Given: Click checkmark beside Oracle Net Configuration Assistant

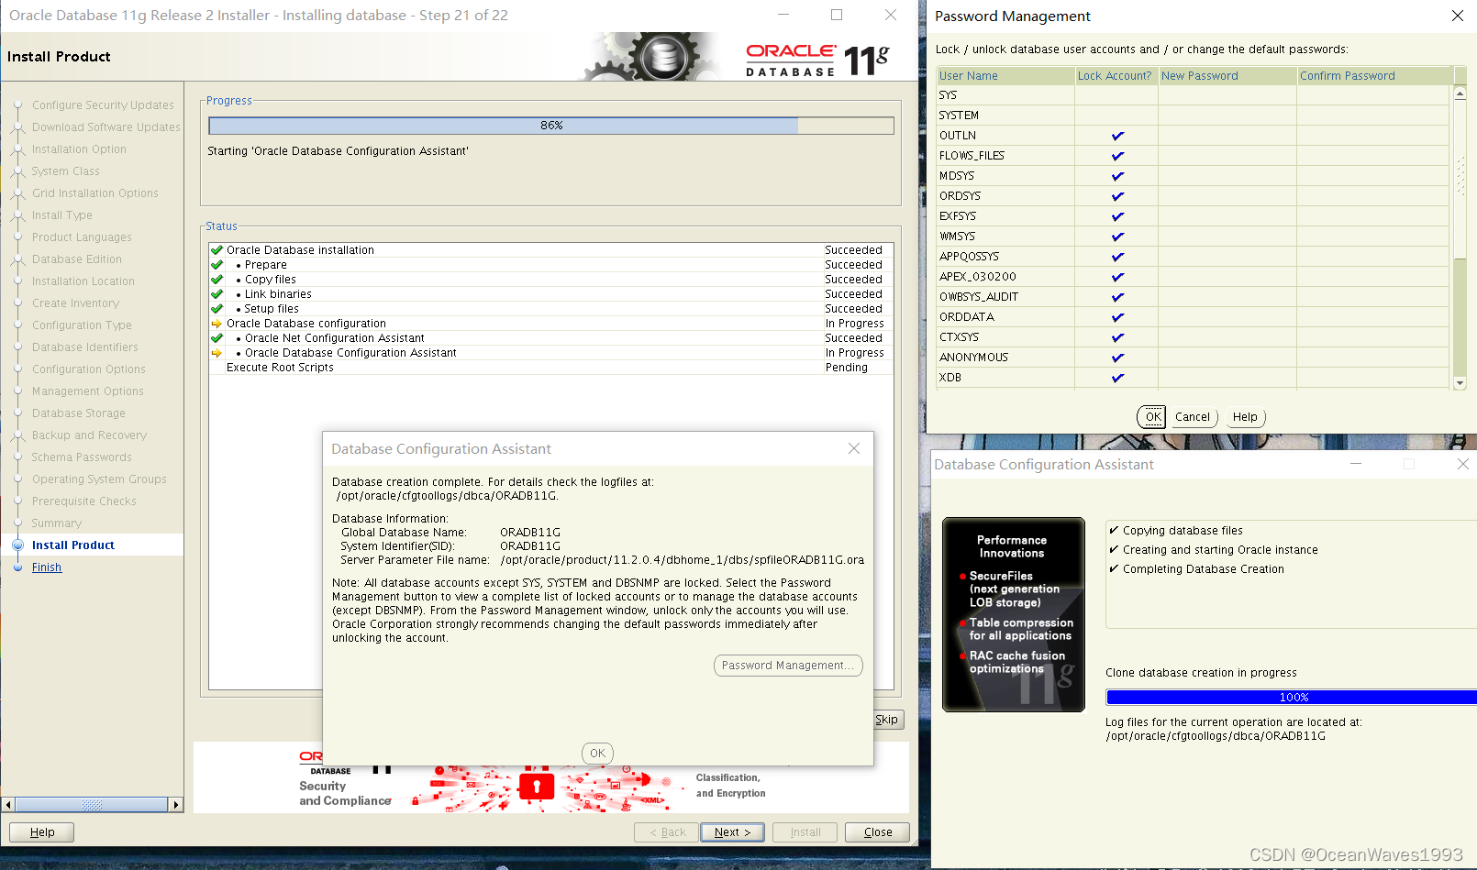Looking at the screenshot, I should point(217,338).
